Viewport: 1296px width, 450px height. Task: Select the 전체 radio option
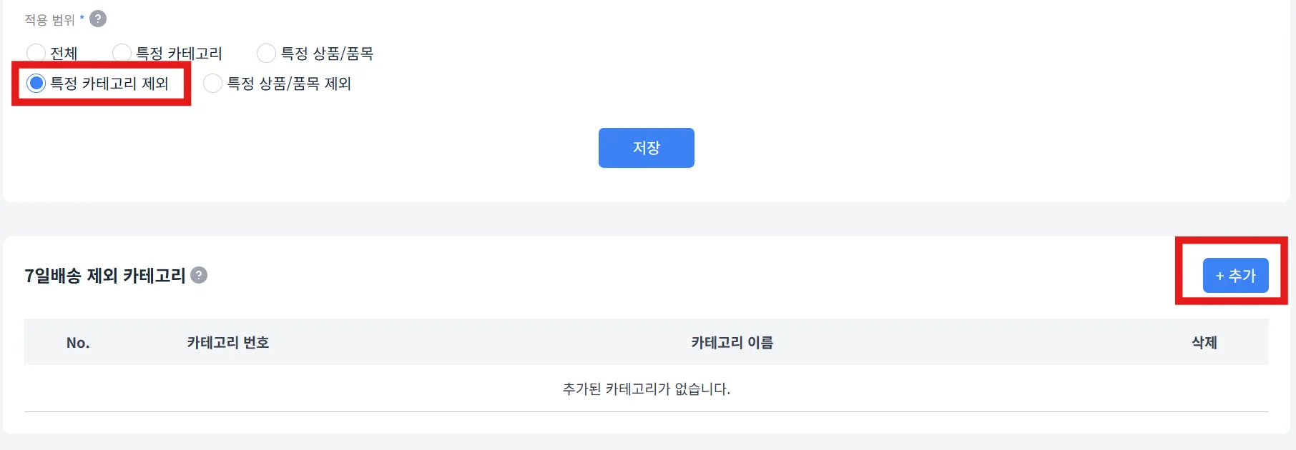coord(36,53)
